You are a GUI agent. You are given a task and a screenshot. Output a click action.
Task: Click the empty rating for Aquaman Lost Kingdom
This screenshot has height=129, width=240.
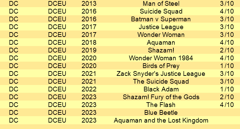pyautogui.click(x=227, y=120)
